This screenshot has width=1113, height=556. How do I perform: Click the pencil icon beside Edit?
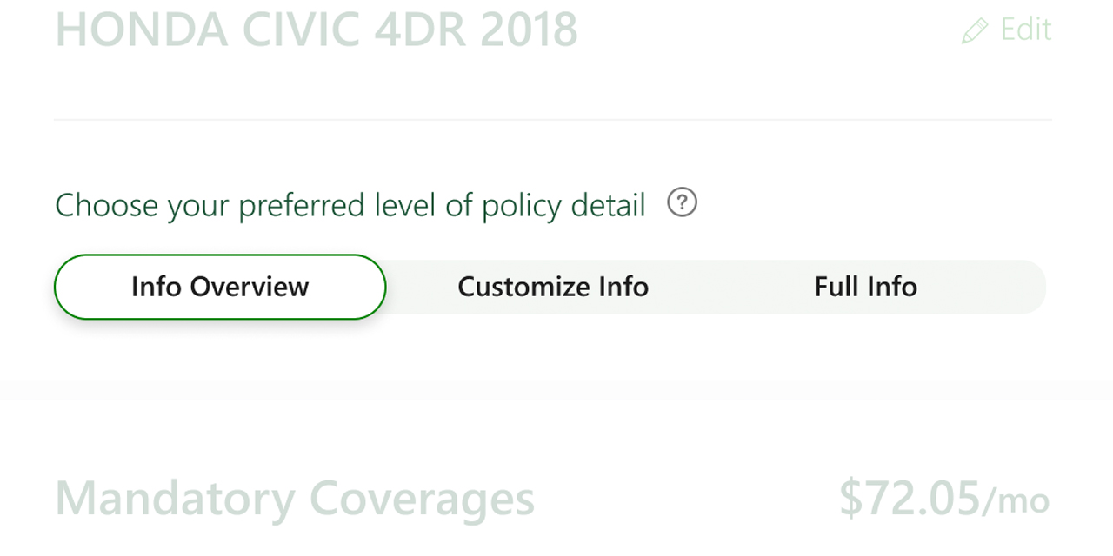point(975,31)
